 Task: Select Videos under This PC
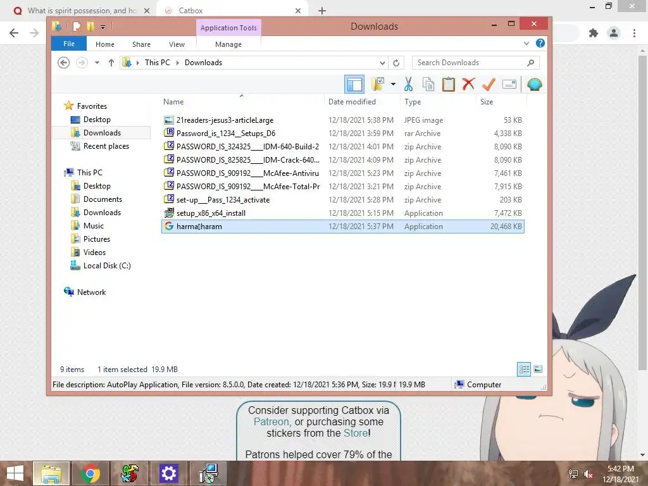[94, 252]
